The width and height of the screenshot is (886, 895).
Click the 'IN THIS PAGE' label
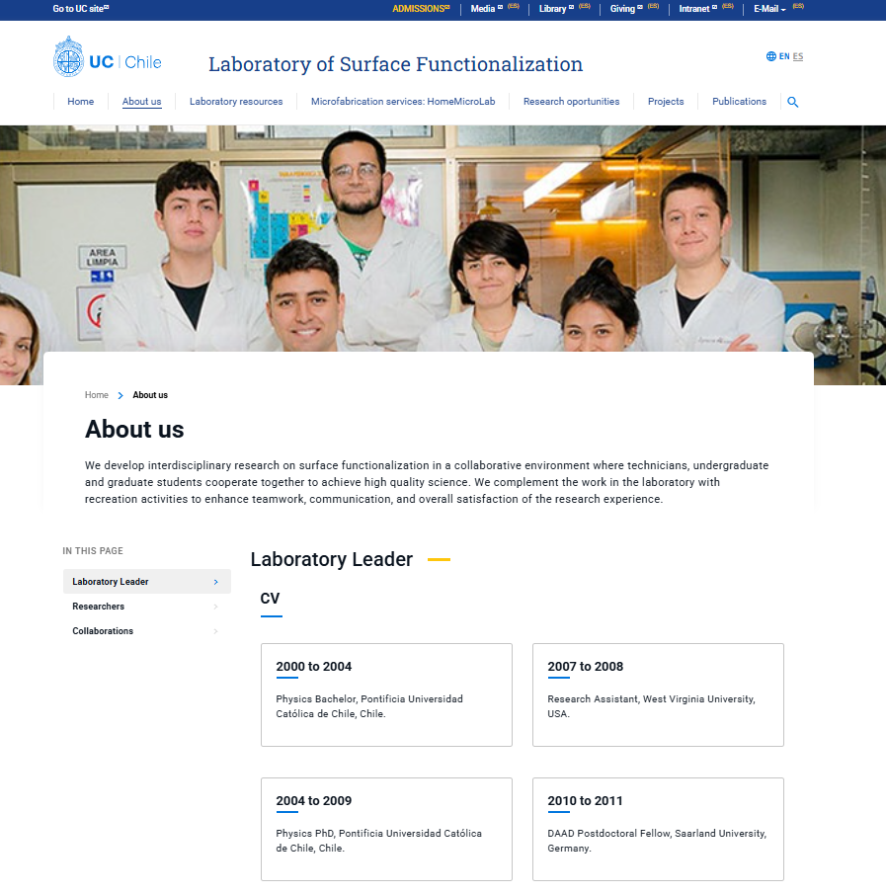pos(93,551)
